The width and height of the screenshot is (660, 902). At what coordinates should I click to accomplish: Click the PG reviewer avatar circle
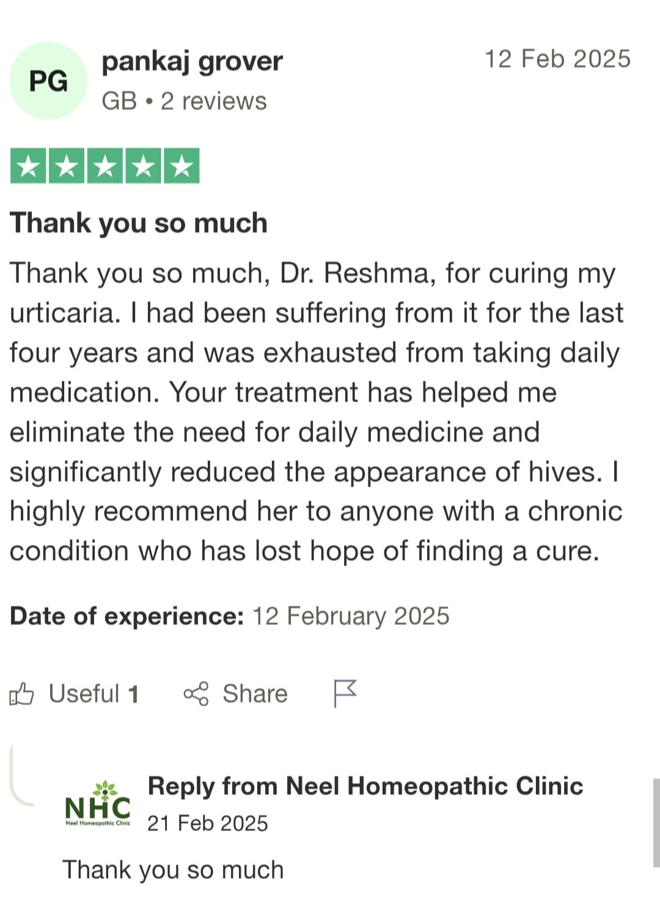pyautogui.click(x=48, y=81)
